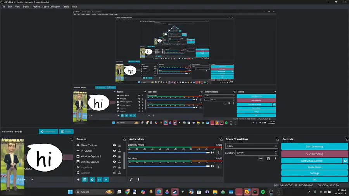This screenshot has width=349, height=196.
Task: Undock the Sources panel
Action: pos(124,139)
